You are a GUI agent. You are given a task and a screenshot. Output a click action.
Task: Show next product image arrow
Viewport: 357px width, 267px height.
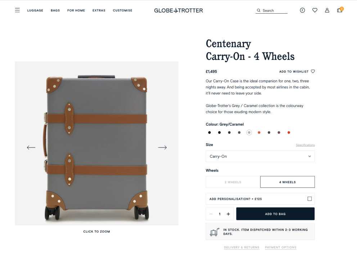coord(162,147)
